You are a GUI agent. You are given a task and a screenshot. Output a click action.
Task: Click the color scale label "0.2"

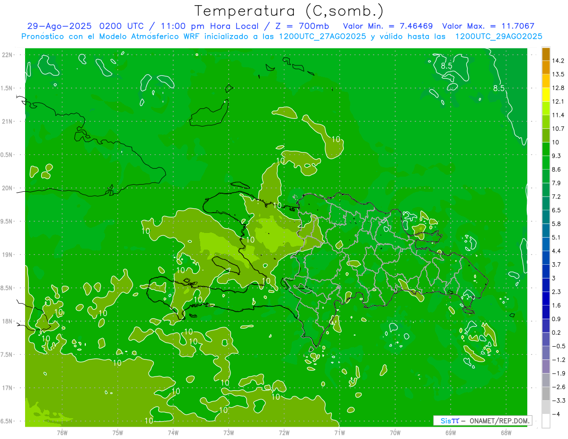coord(556,333)
